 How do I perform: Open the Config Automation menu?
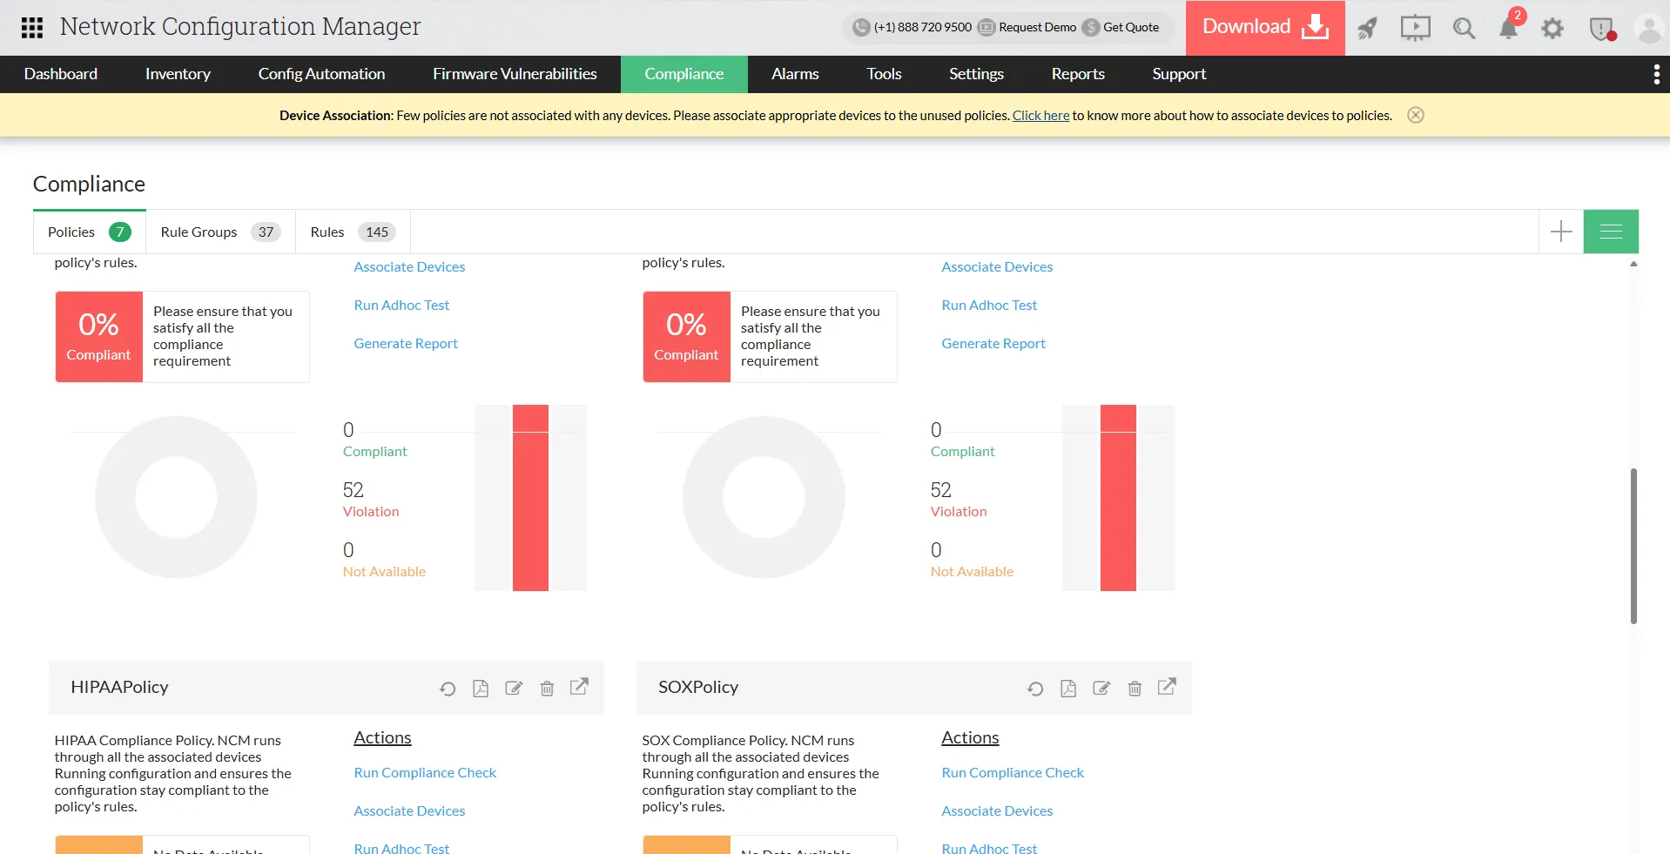(321, 74)
